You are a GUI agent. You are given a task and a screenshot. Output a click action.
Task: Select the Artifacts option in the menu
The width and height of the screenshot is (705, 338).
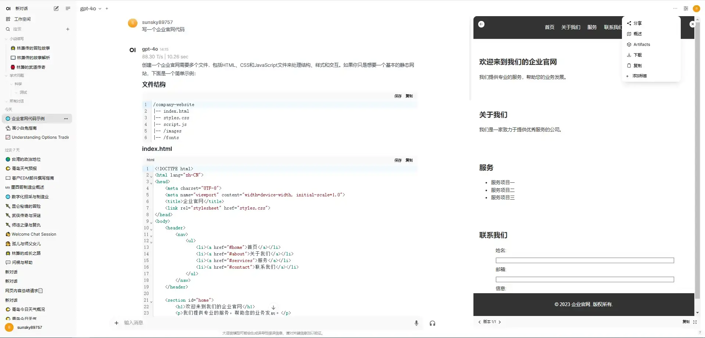click(642, 44)
